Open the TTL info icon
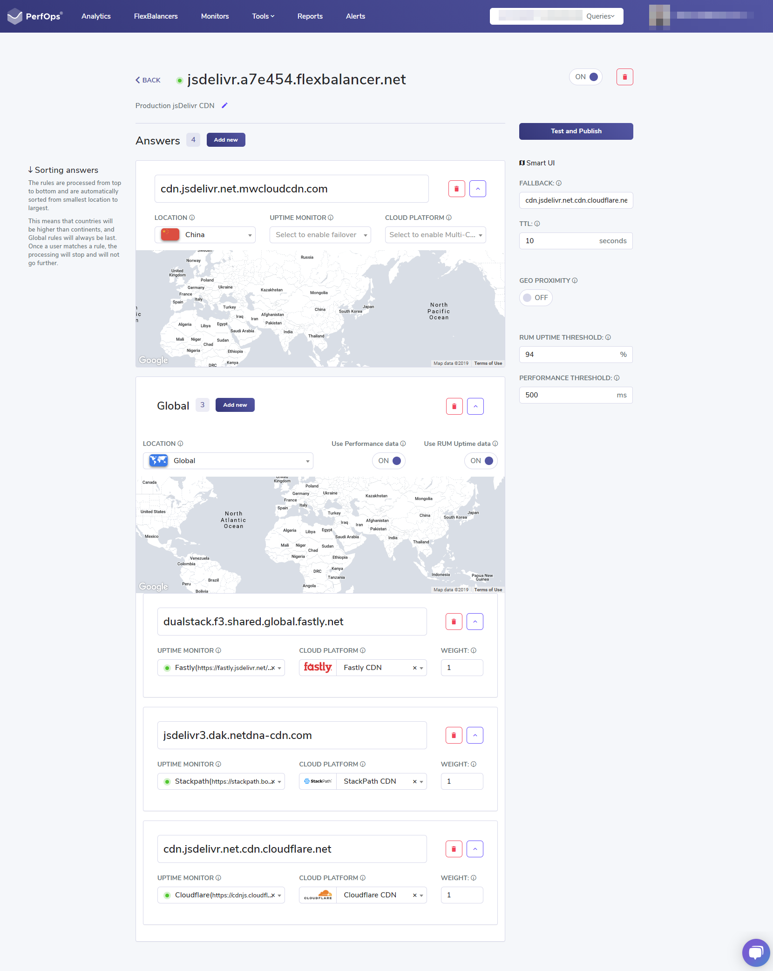Viewport: 773px width, 971px height. [x=537, y=224]
